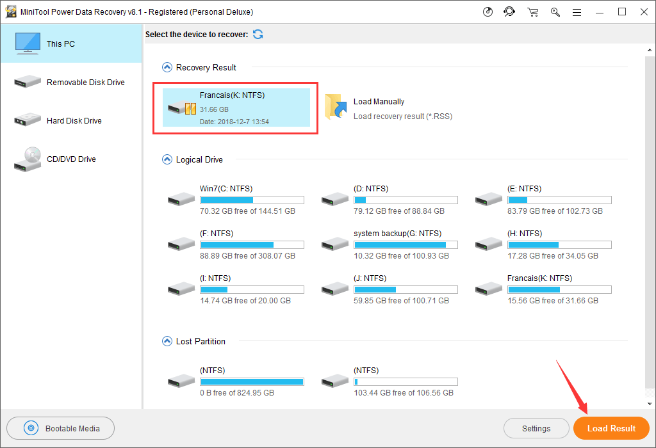Click 59.85 GB free of 100.71 GB text
This screenshot has height=448, width=656.
click(401, 300)
